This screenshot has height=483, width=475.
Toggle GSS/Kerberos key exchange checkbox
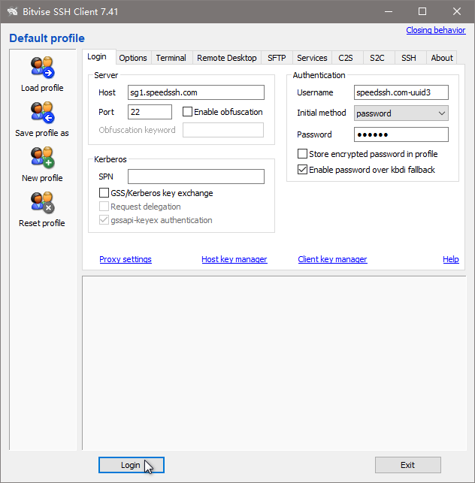coord(104,193)
